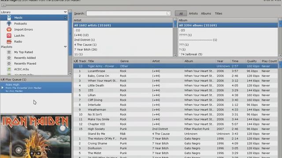Collapse the Library section
Image resolution: width=282 pixels, height=158 pixels.
(x=65, y=12)
